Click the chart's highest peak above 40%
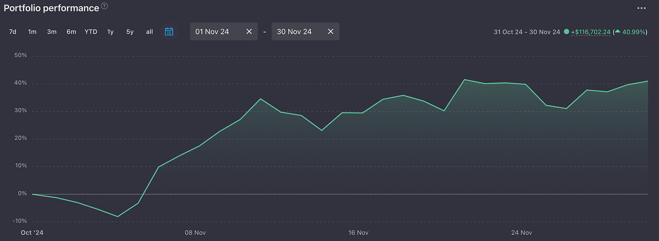The height and width of the screenshot is (241, 659). [x=465, y=80]
